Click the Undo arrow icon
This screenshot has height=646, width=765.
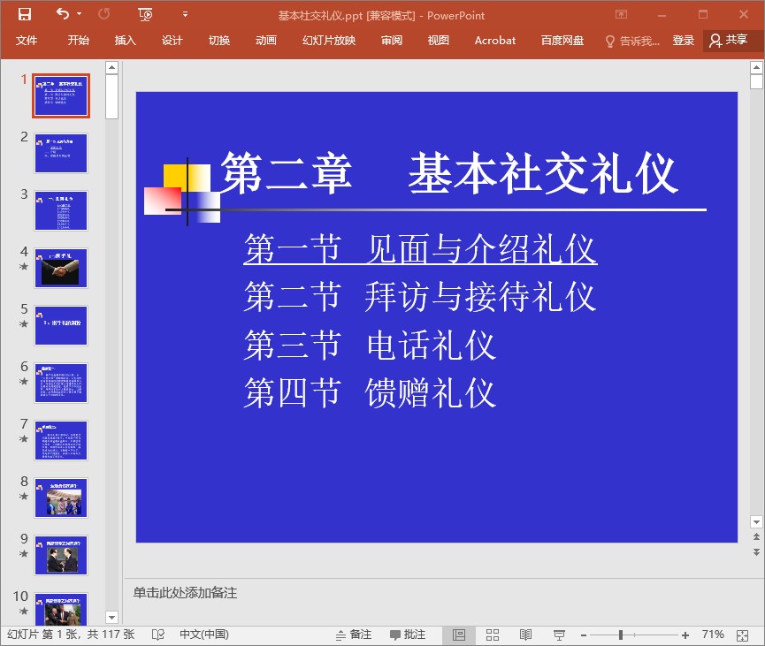62,14
